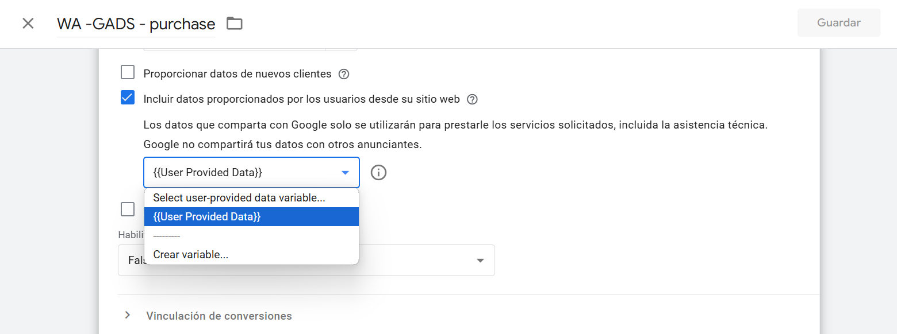Screen dimensions: 897x334
Task: Enable 'Proporcionar datos de nuevos clientes' checkbox
Action: [x=128, y=73]
